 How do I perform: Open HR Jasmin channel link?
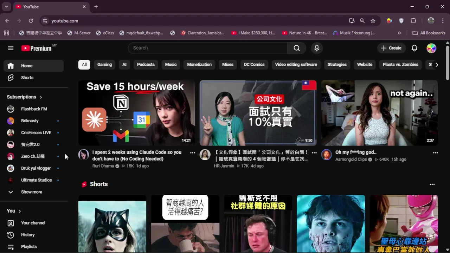(x=224, y=166)
